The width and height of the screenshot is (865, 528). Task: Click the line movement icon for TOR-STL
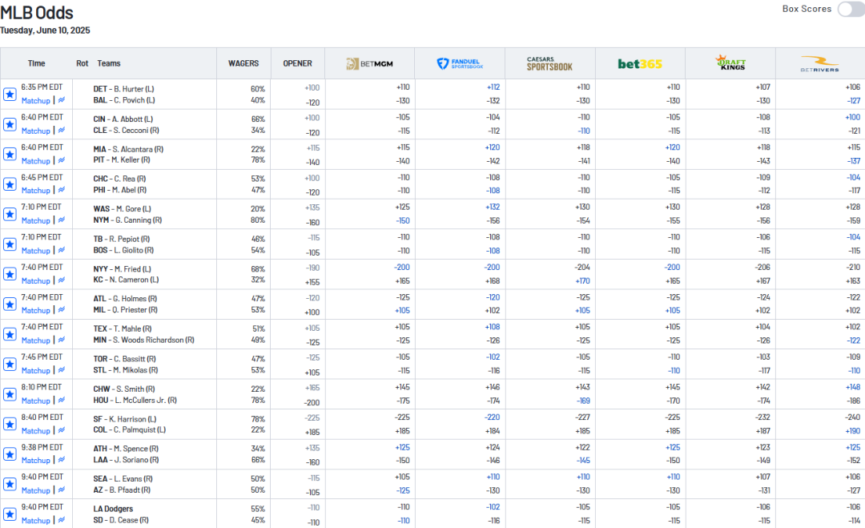point(62,370)
